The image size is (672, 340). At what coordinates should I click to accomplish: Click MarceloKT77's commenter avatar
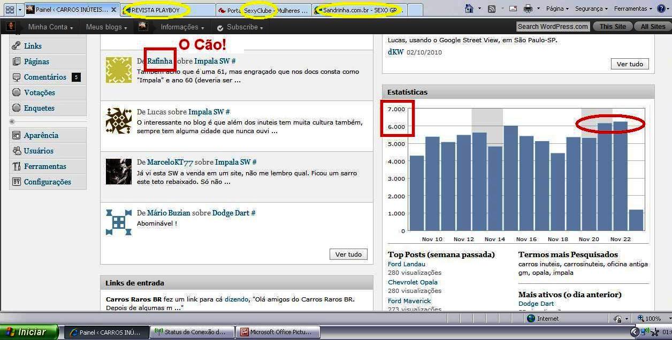pos(119,171)
